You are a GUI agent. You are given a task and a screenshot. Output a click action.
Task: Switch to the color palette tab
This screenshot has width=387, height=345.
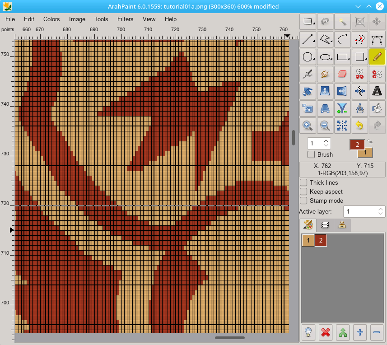click(308, 225)
